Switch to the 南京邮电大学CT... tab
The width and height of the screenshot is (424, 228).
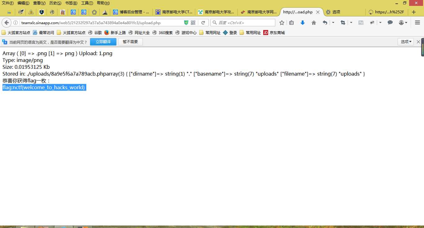174,12
